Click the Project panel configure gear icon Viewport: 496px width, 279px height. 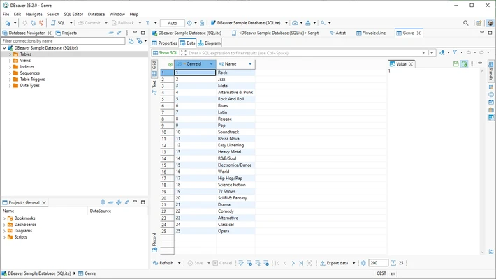103,202
